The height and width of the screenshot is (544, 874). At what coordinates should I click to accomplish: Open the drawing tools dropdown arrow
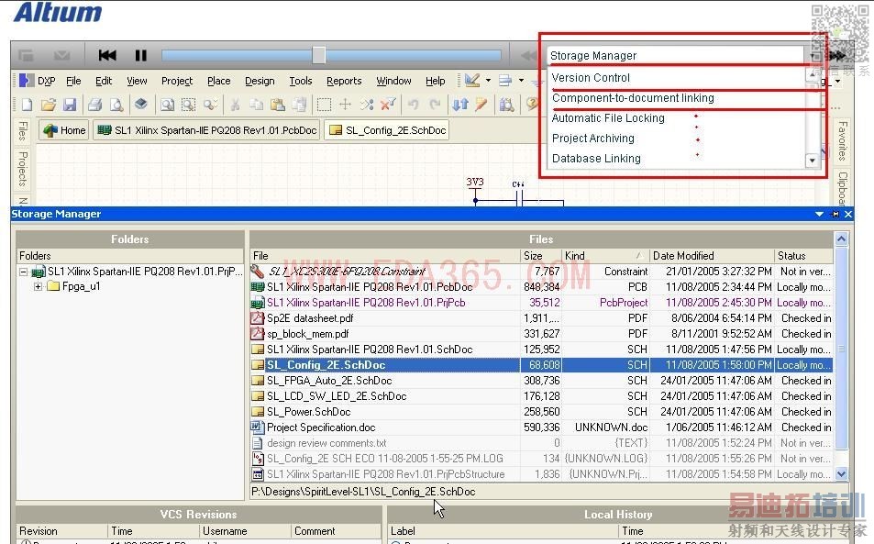pos(488,81)
